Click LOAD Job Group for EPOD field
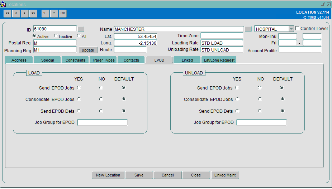The image size is (332, 189). [x=103, y=123]
